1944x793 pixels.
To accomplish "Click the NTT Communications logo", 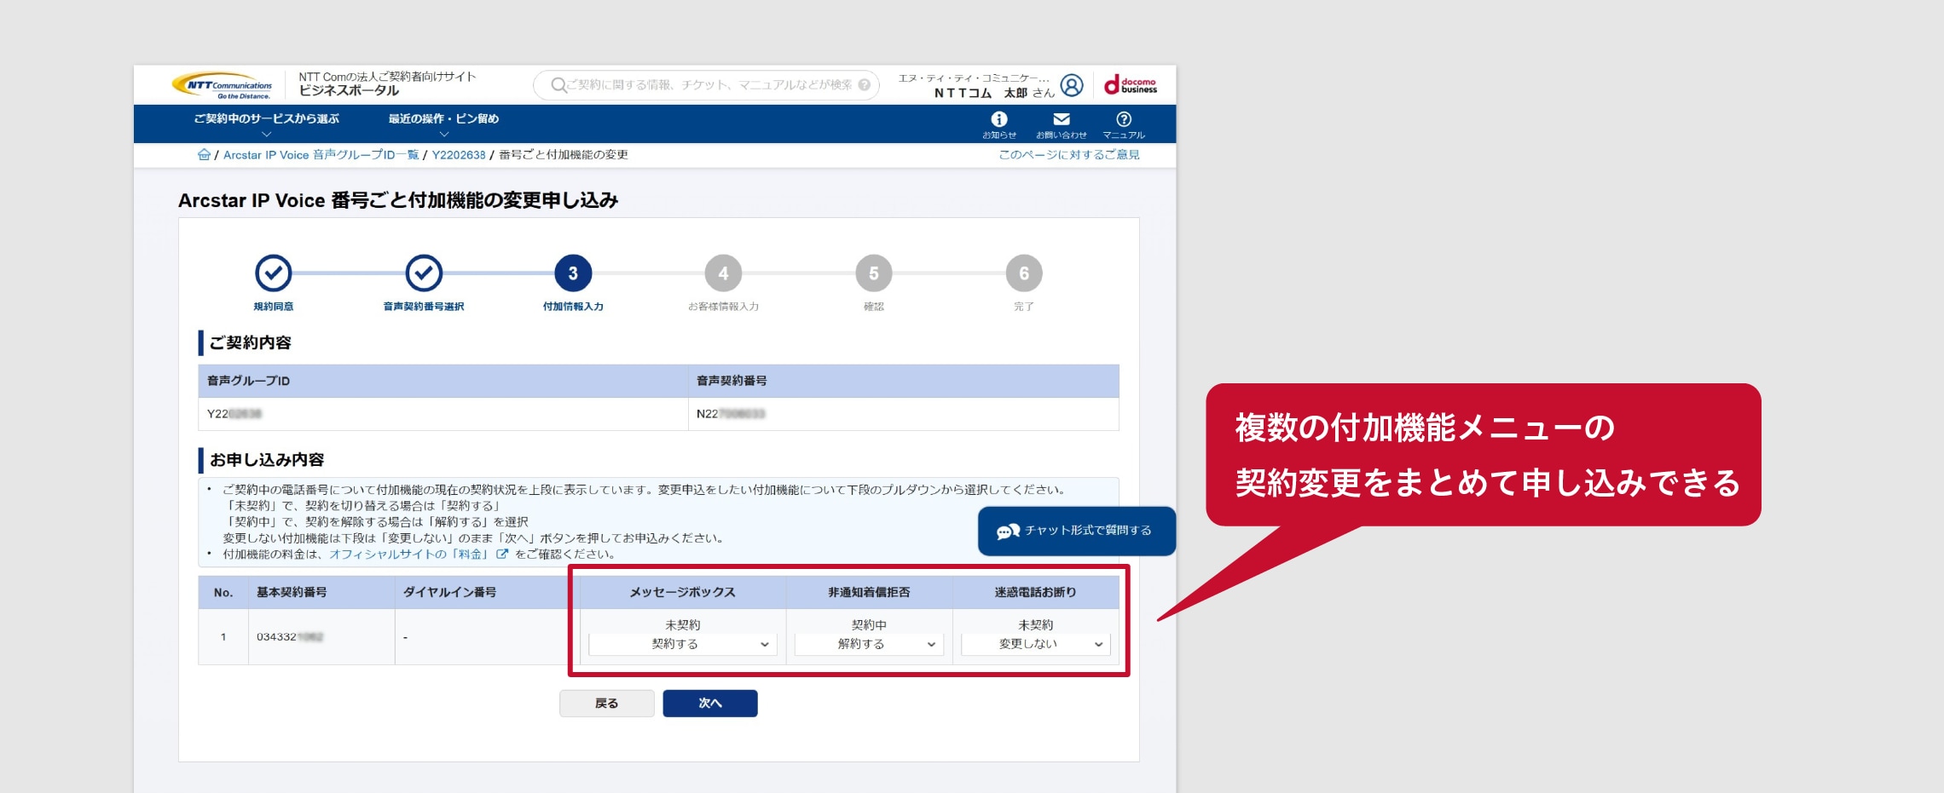I will pyautogui.click(x=223, y=85).
